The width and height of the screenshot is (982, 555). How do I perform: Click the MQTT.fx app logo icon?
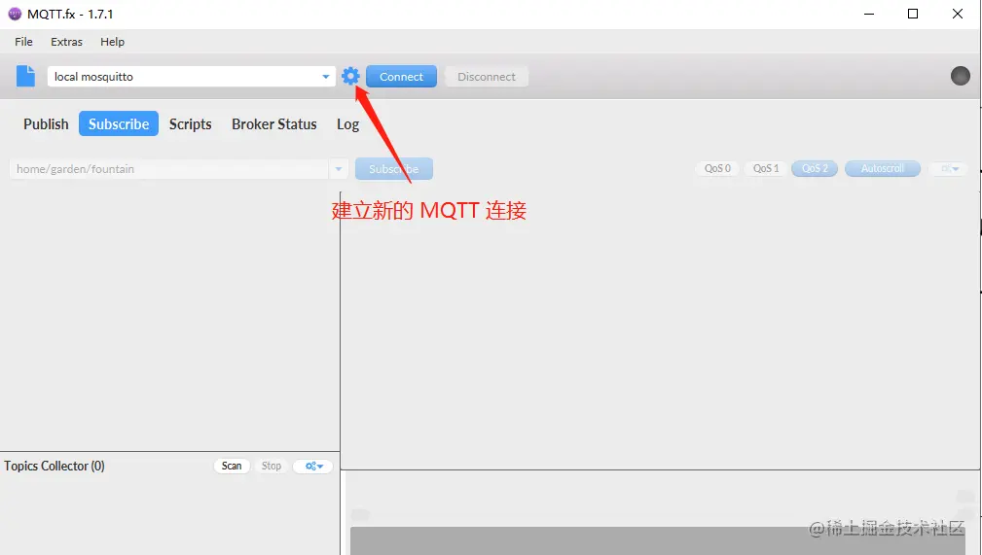tap(15, 14)
